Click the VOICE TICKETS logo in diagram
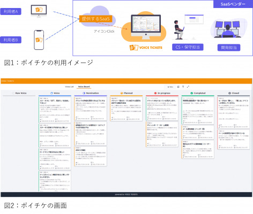Image resolution: width=253 pixels, height=214 pixels. click(x=146, y=48)
